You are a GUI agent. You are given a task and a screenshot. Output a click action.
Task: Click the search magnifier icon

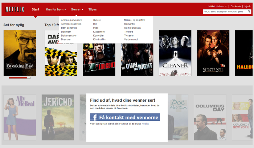click(x=249, y=12)
